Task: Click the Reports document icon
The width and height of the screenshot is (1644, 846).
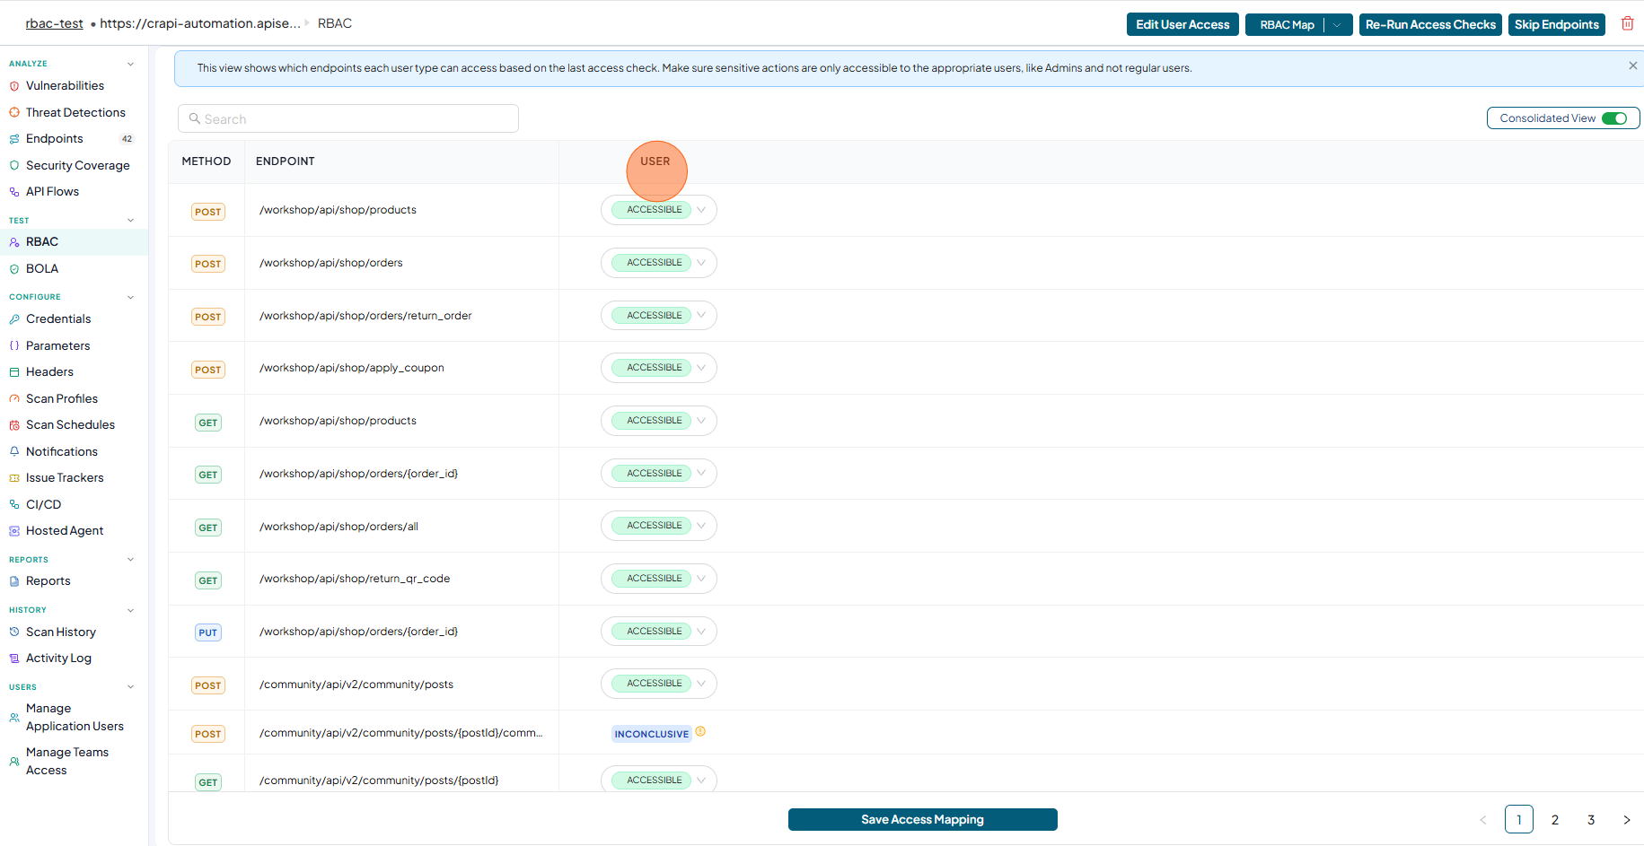Action: (14, 581)
